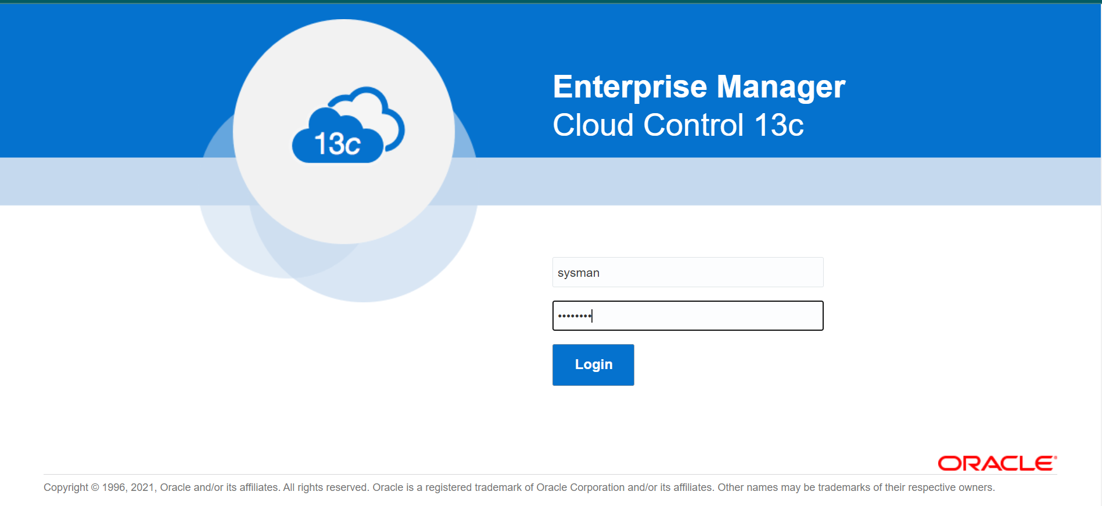Click the masked password dots
Screen dimensions: 1102x506
pyautogui.click(x=574, y=316)
